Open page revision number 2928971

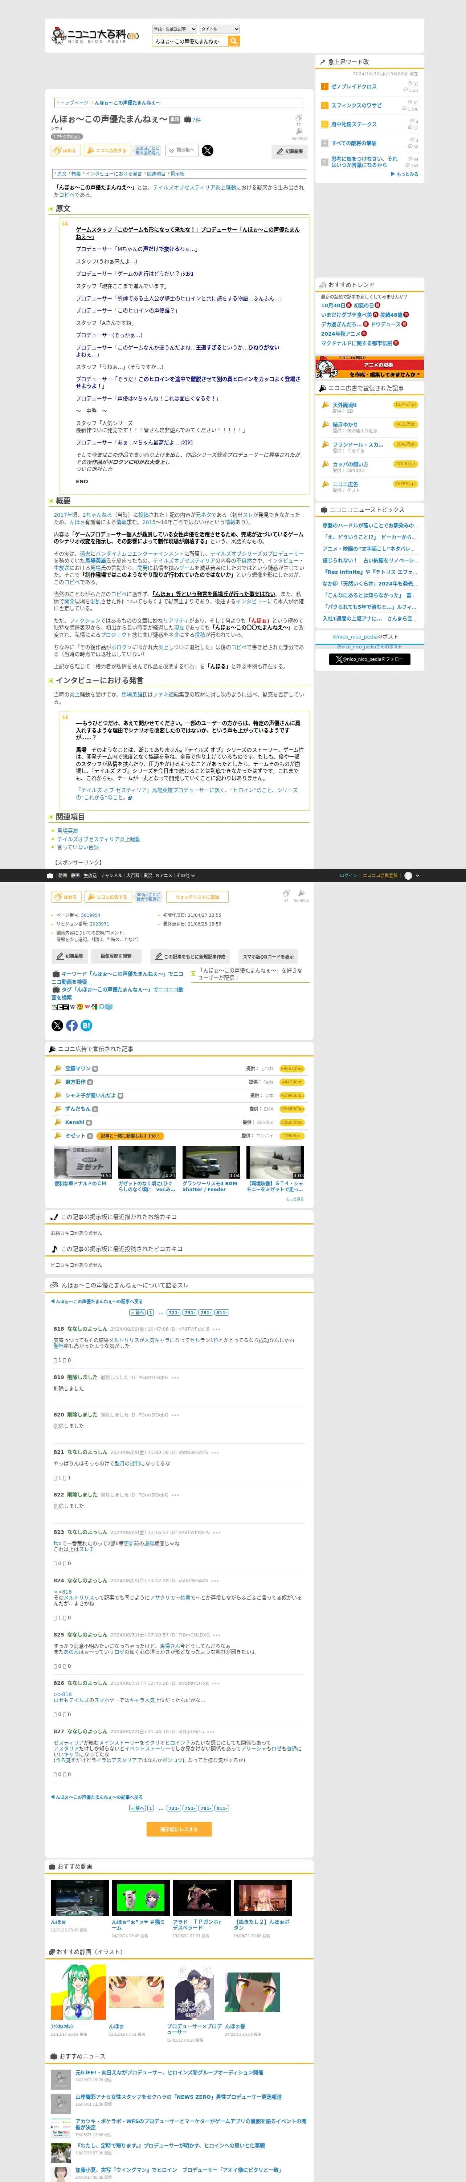pyautogui.click(x=100, y=924)
